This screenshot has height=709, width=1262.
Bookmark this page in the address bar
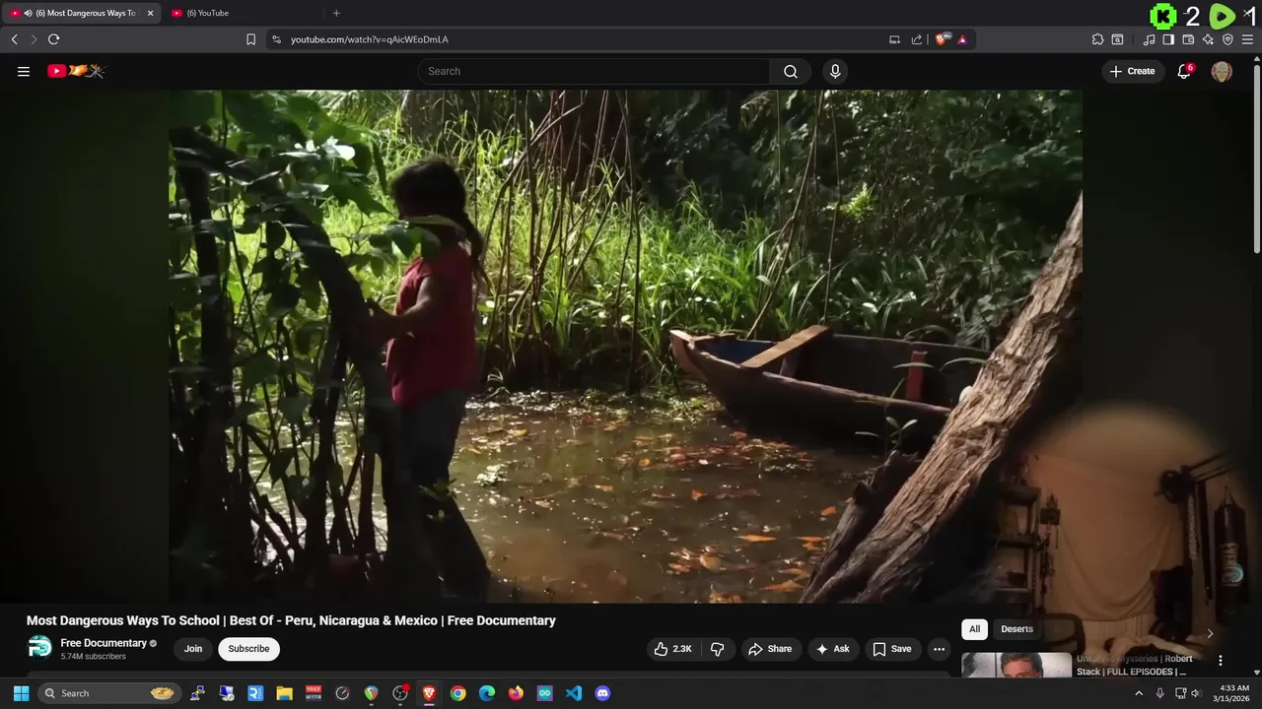250,39
